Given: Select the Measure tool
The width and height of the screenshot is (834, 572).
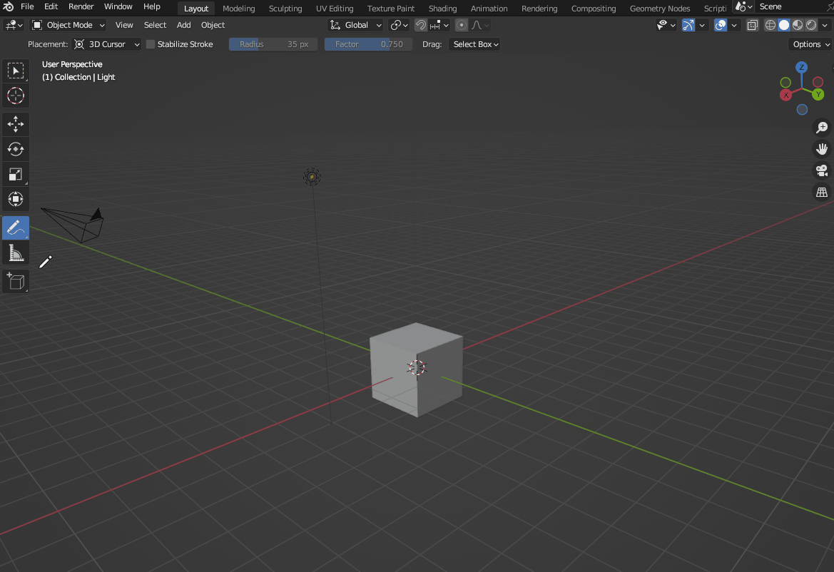Looking at the screenshot, I should (x=16, y=253).
